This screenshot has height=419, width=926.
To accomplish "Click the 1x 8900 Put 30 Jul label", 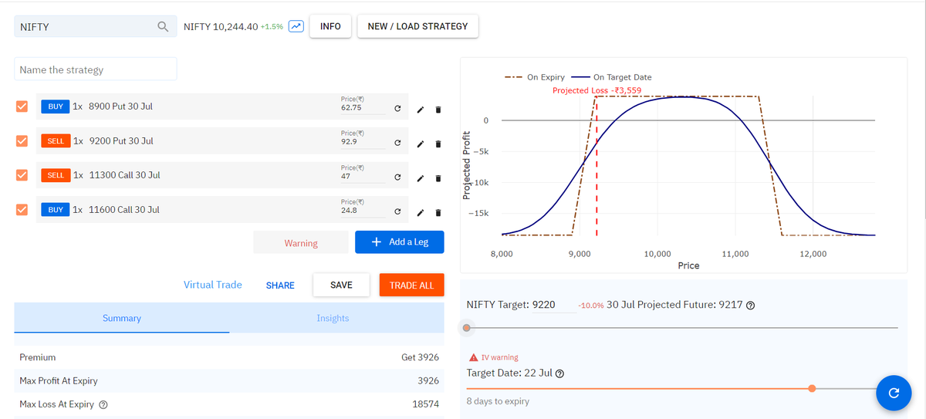I will 112,106.
